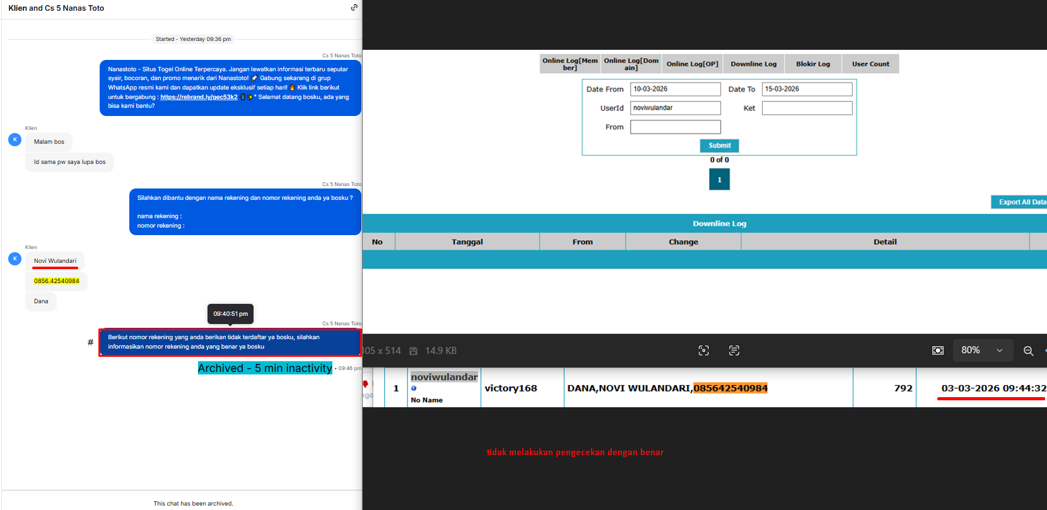This screenshot has width=1047, height=510.
Task: Click the UserId input field
Action: (x=676, y=108)
